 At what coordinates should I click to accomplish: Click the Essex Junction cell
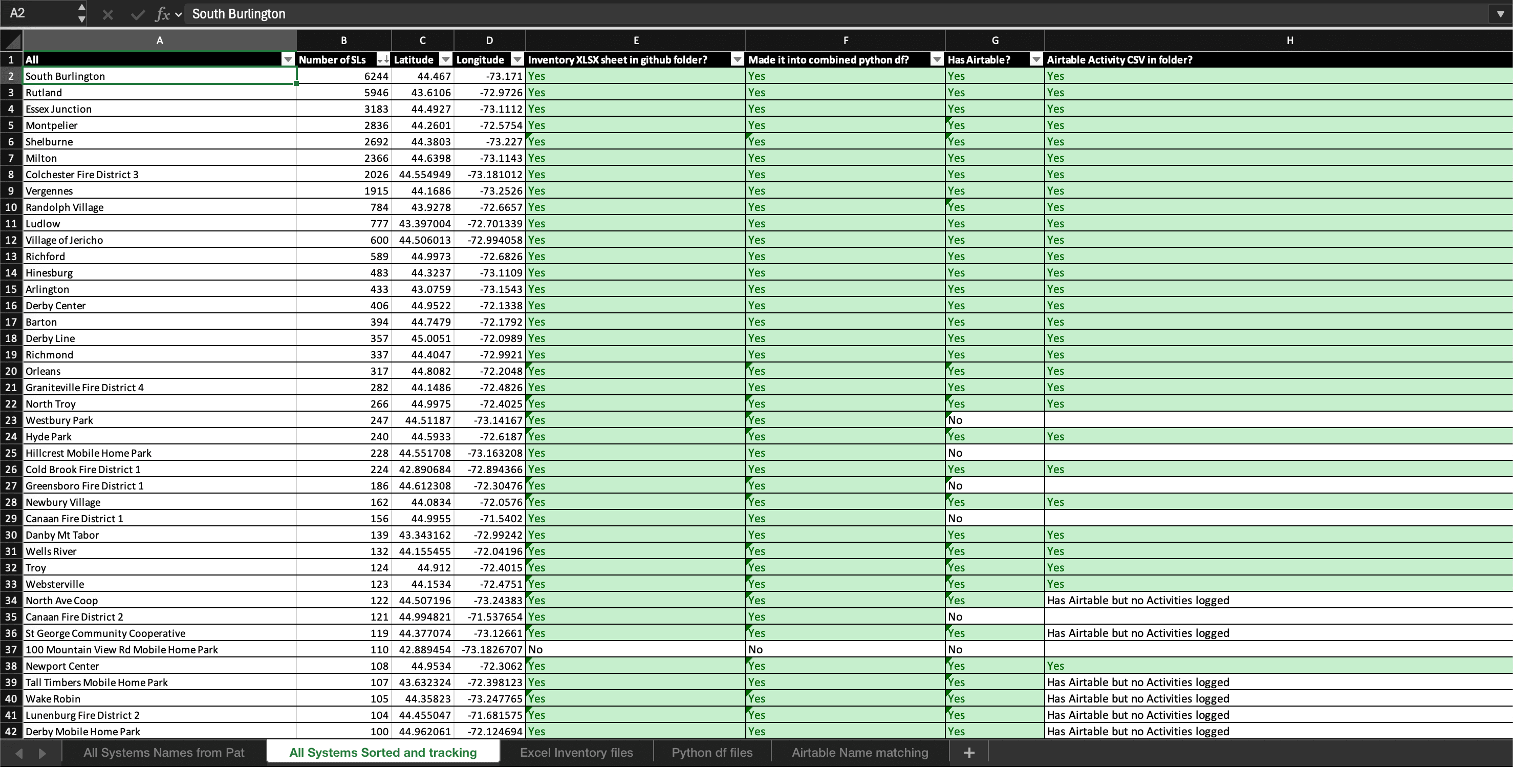(x=160, y=109)
